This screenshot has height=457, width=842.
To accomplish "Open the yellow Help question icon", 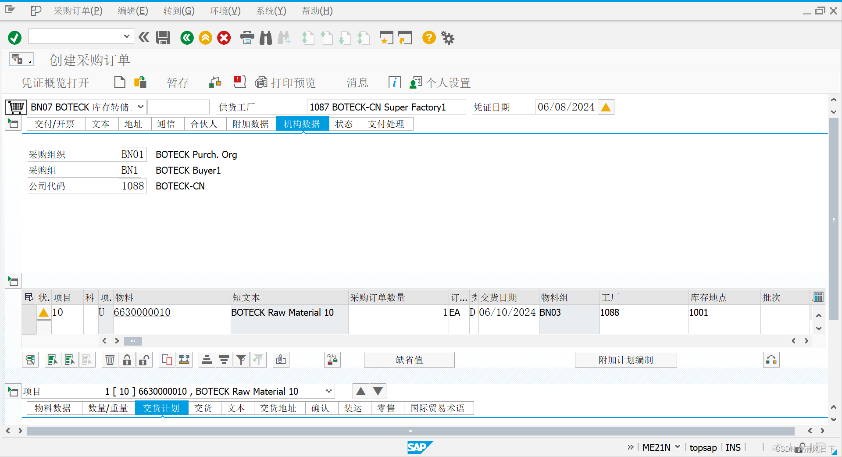I will 429,38.
